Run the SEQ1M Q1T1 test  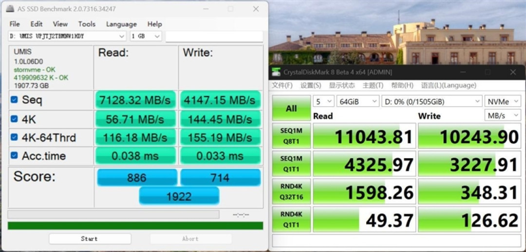point(291,164)
